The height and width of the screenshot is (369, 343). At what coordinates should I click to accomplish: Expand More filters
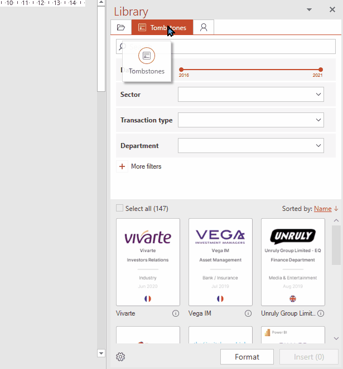click(146, 166)
